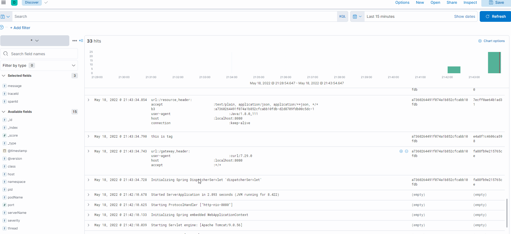Screen dimensions: 511x234
Task: Open Chart options
Action: click(x=492, y=41)
